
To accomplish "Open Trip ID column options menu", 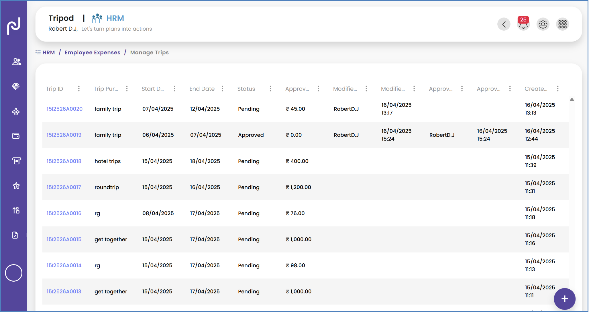I will pos(79,89).
